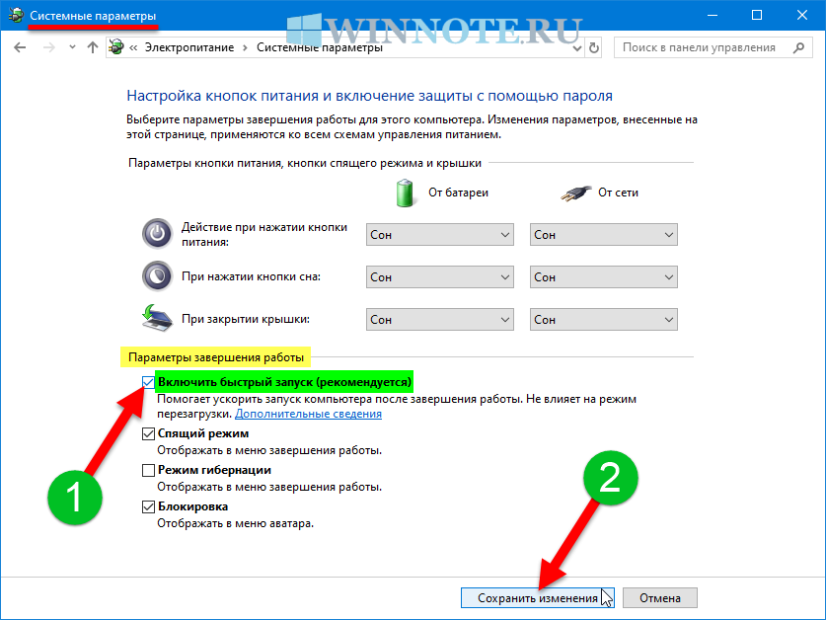Click the Электропитание breadcrumb
826x620 pixels.
(189, 47)
